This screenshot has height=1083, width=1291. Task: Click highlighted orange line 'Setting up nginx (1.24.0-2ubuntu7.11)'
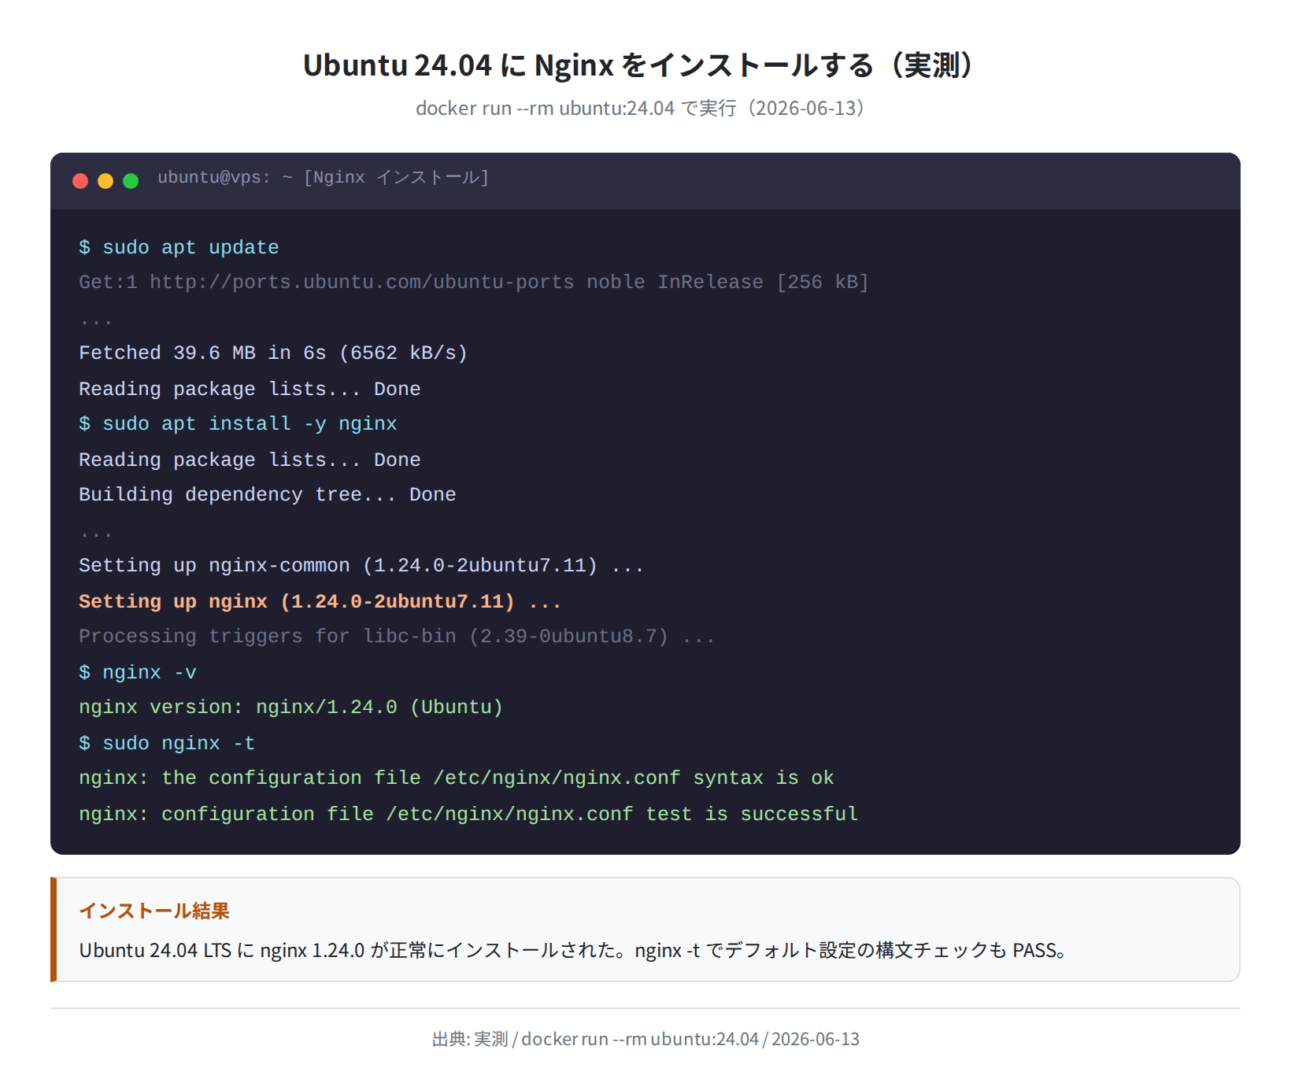[x=320, y=601]
